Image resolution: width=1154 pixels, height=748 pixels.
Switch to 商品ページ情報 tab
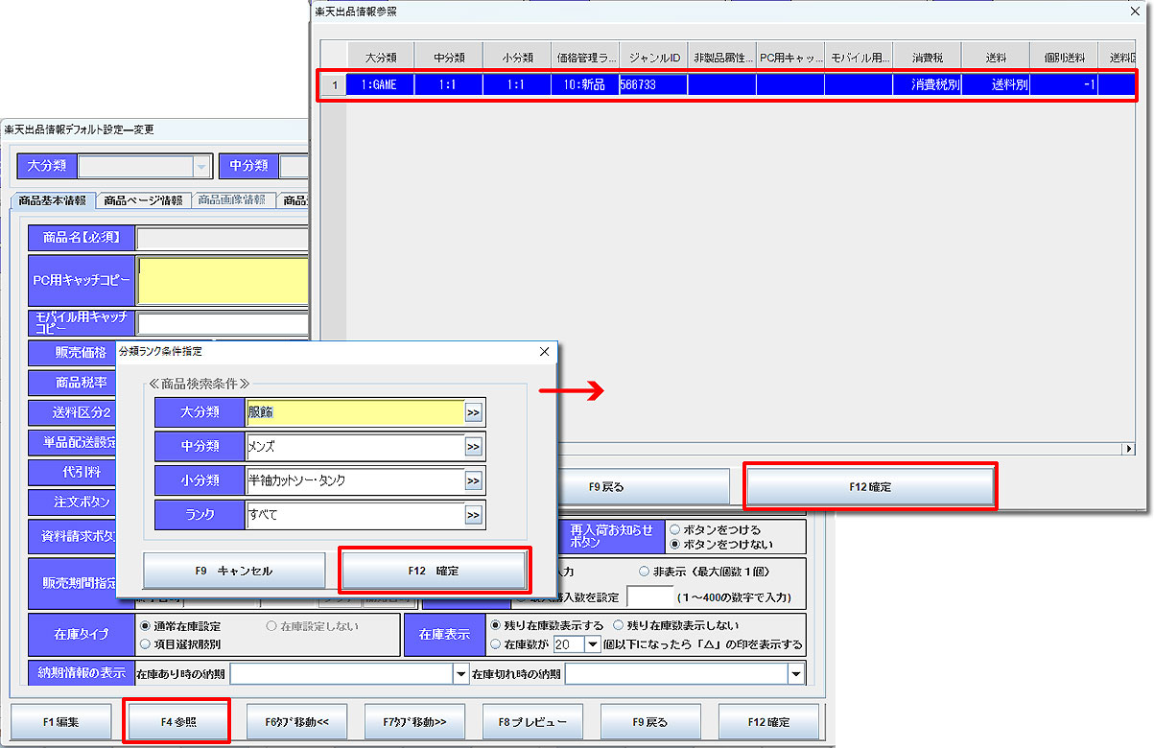[x=143, y=200]
